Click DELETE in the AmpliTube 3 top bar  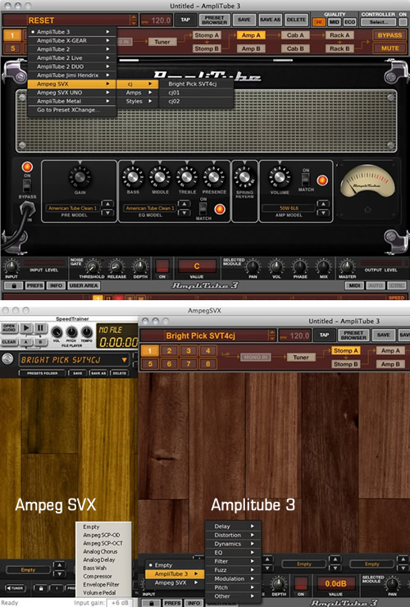(296, 20)
